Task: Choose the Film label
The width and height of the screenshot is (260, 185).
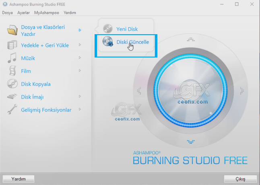Action: coord(26,71)
